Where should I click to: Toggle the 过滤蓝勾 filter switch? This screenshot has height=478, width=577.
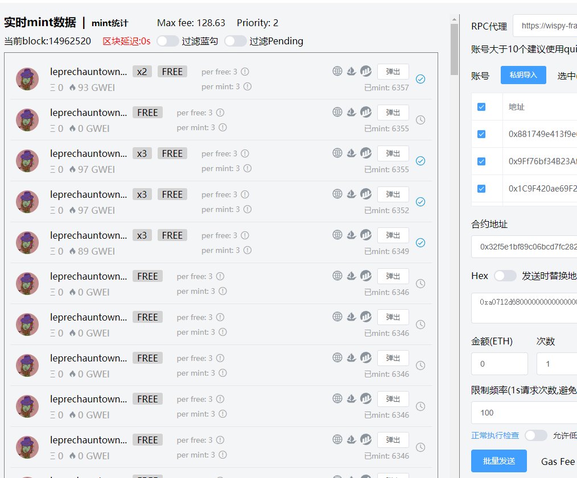click(x=167, y=41)
